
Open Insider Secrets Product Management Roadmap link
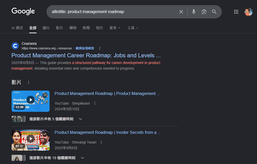(x=108, y=132)
